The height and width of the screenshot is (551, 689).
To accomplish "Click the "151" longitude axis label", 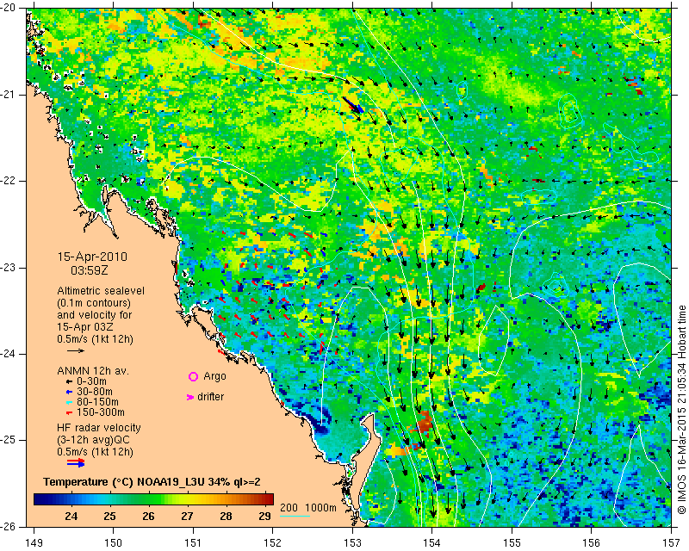I will (193, 543).
